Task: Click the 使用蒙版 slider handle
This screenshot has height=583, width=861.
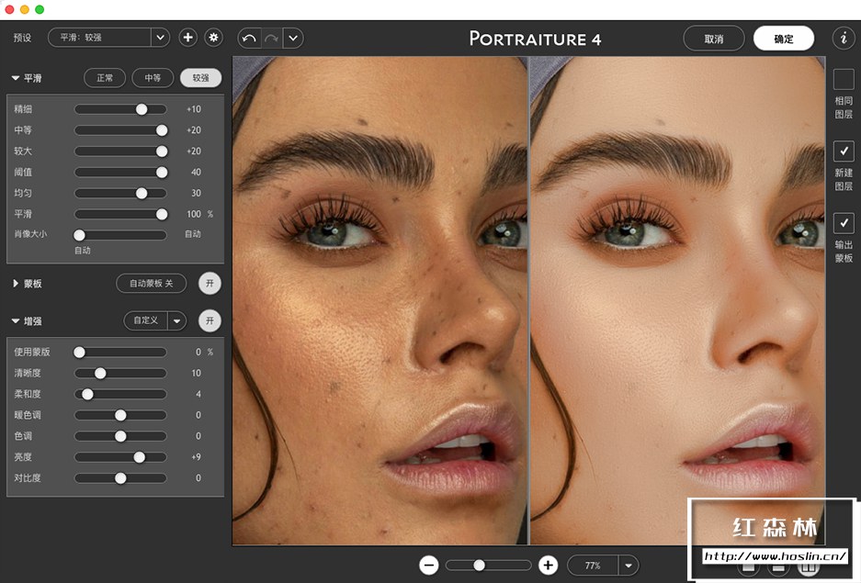Action: (80, 353)
